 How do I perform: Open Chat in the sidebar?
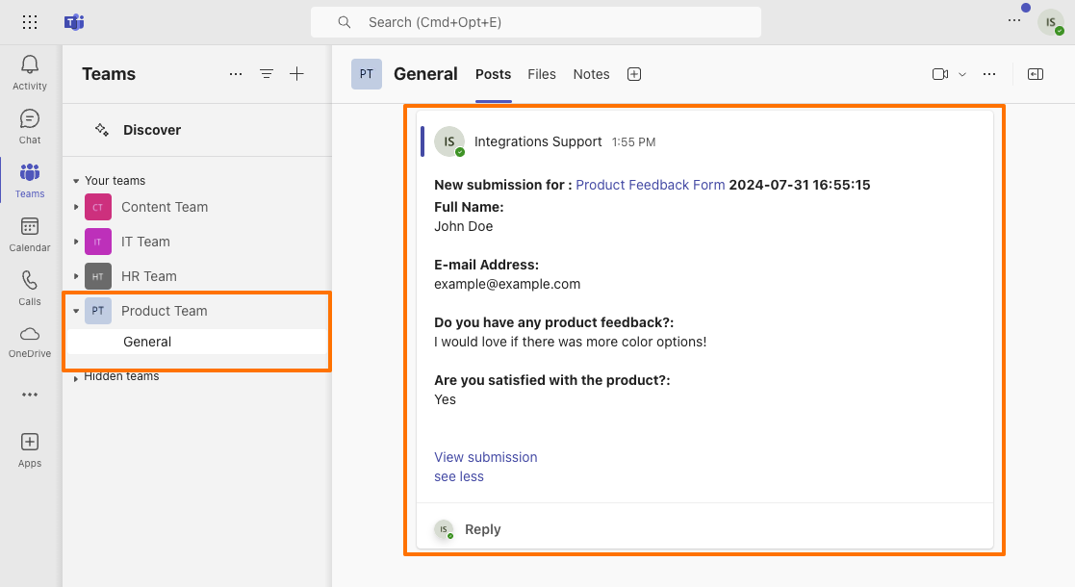pyautogui.click(x=30, y=126)
